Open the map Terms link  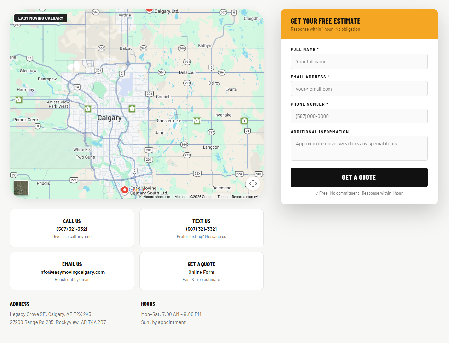click(x=223, y=197)
